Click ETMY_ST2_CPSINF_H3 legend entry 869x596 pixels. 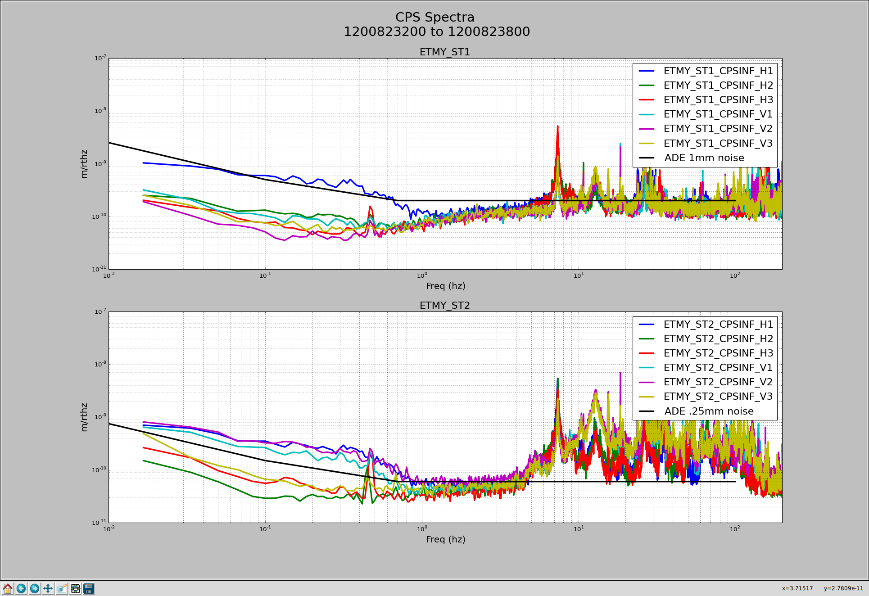718,353
